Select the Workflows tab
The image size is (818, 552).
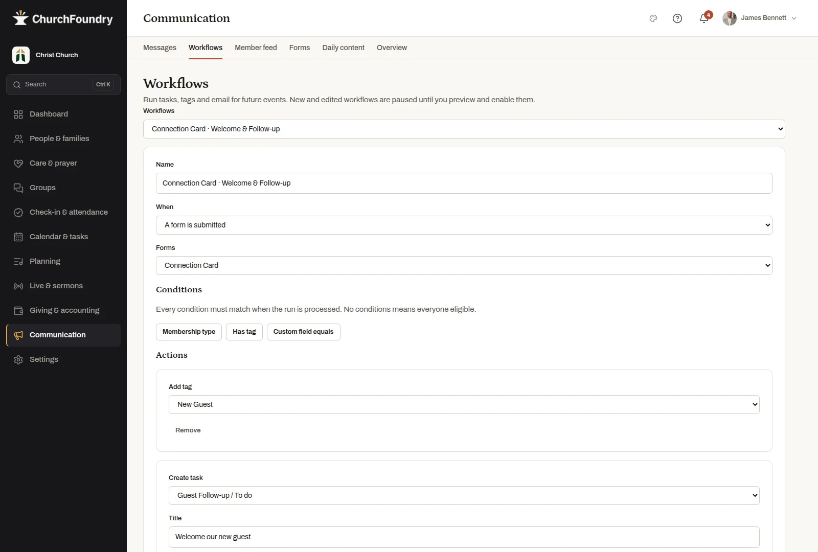coord(206,48)
